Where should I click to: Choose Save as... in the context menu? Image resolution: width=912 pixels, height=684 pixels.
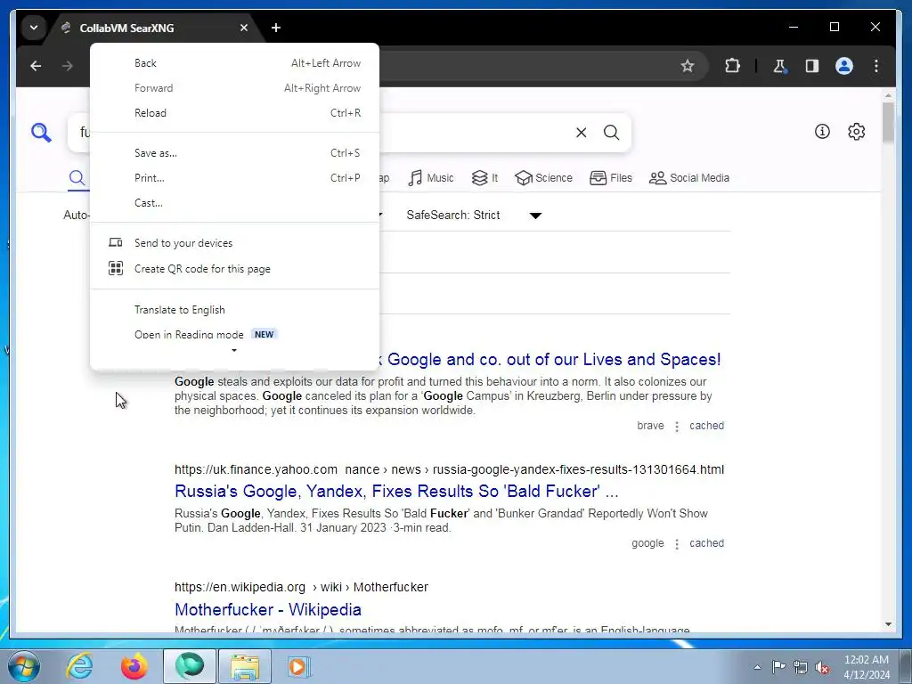pos(235,153)
